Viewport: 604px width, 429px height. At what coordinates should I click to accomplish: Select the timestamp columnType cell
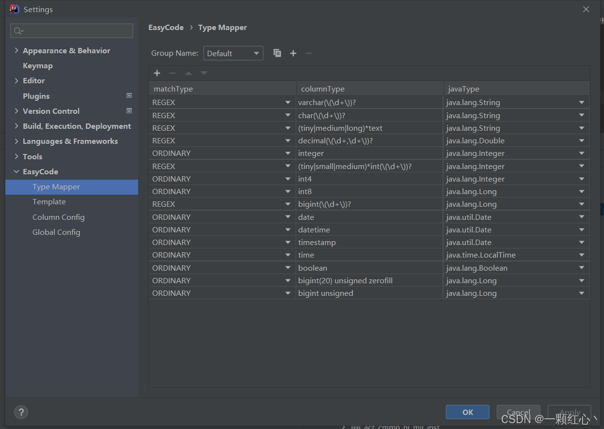click(x=369, y=243)
